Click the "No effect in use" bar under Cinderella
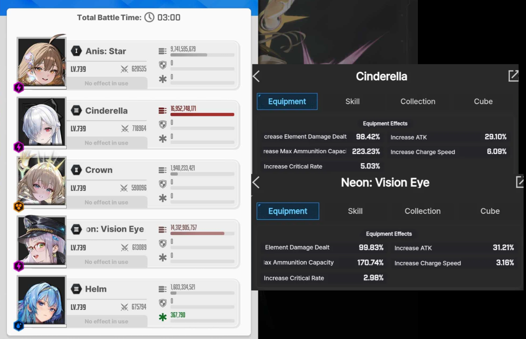 click(x=106, y=143)
